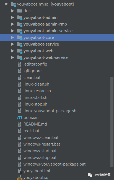Click the windows-clean.bat file icon
This screenshot has height=180, width=114.
click(x=20, y=137)
